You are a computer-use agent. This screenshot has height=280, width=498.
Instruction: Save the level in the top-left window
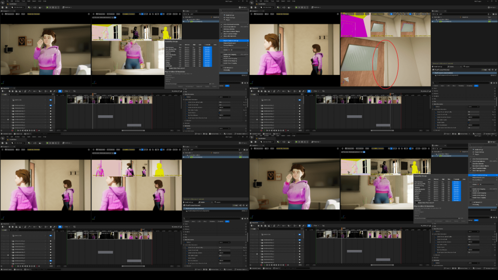click(x=3, y=7)
